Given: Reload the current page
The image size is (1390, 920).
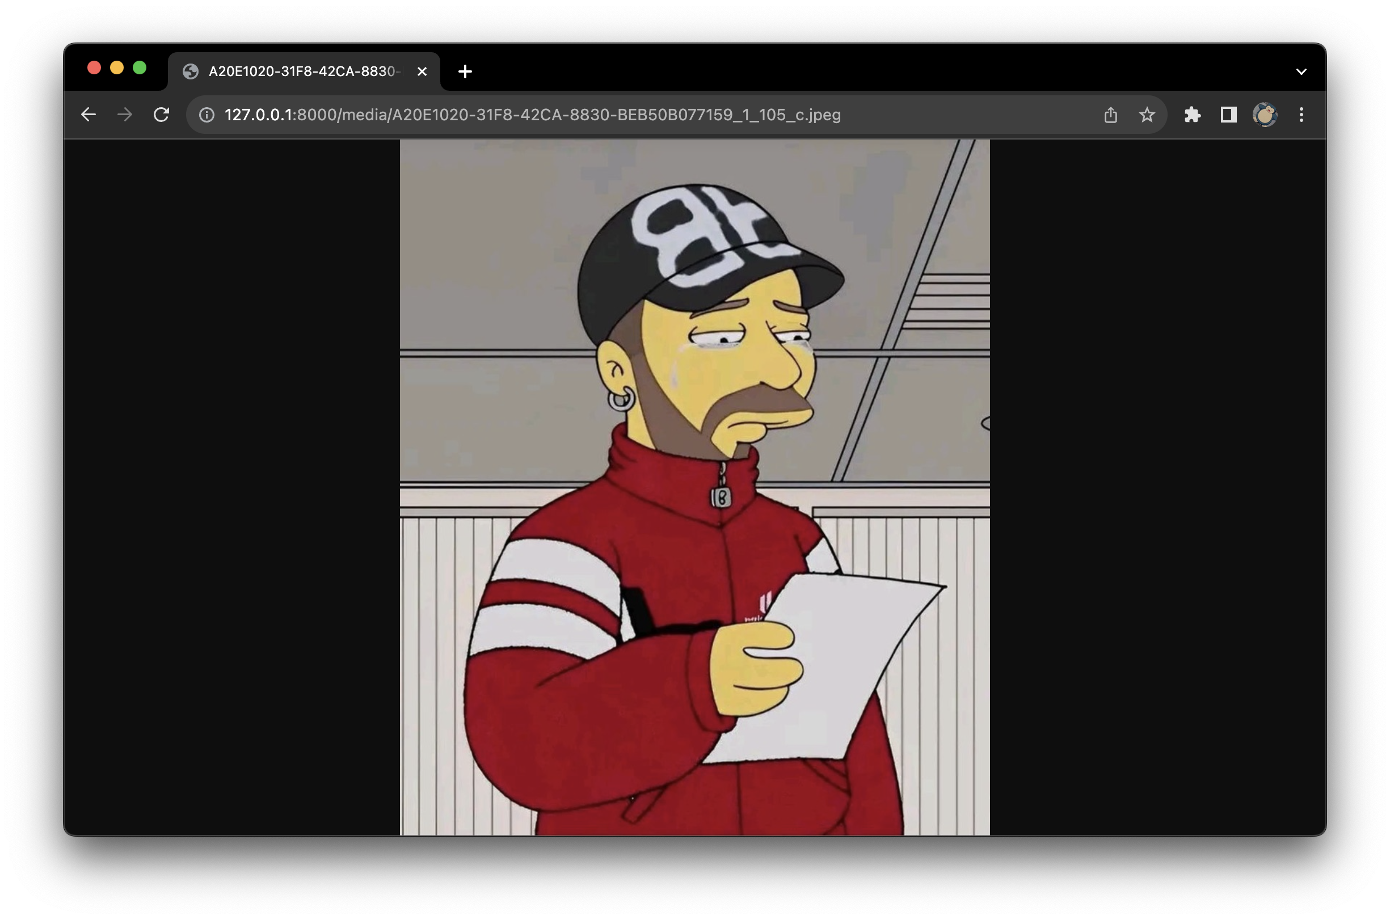Looking at the screenshot, I should (161, 115).
